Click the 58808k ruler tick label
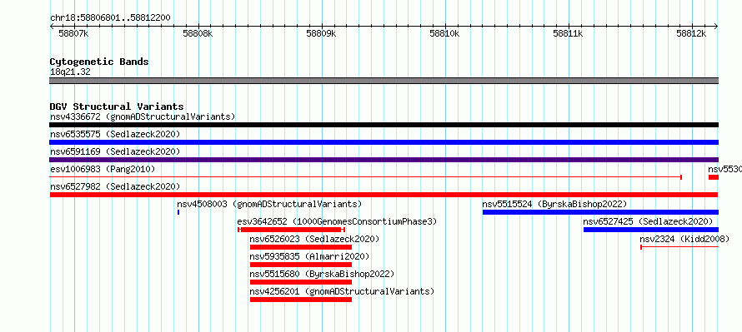The width and height of the screenshot is (742, 332). 198,34
